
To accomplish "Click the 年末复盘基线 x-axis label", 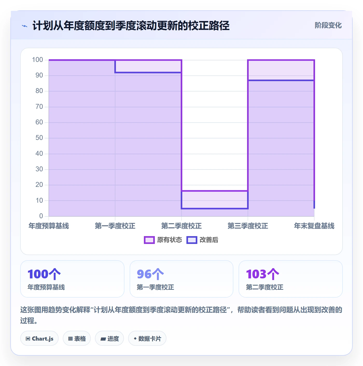I will (314, 226).
